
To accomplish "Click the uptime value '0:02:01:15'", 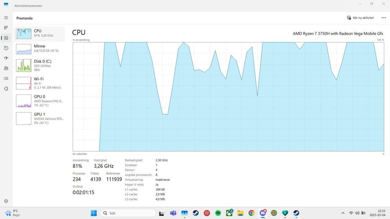I will click(83, 192).
